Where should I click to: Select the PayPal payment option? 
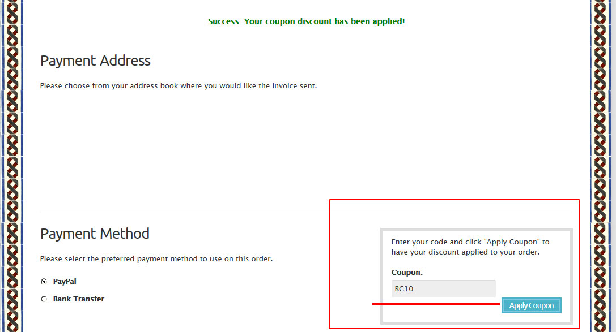[44, 282]
